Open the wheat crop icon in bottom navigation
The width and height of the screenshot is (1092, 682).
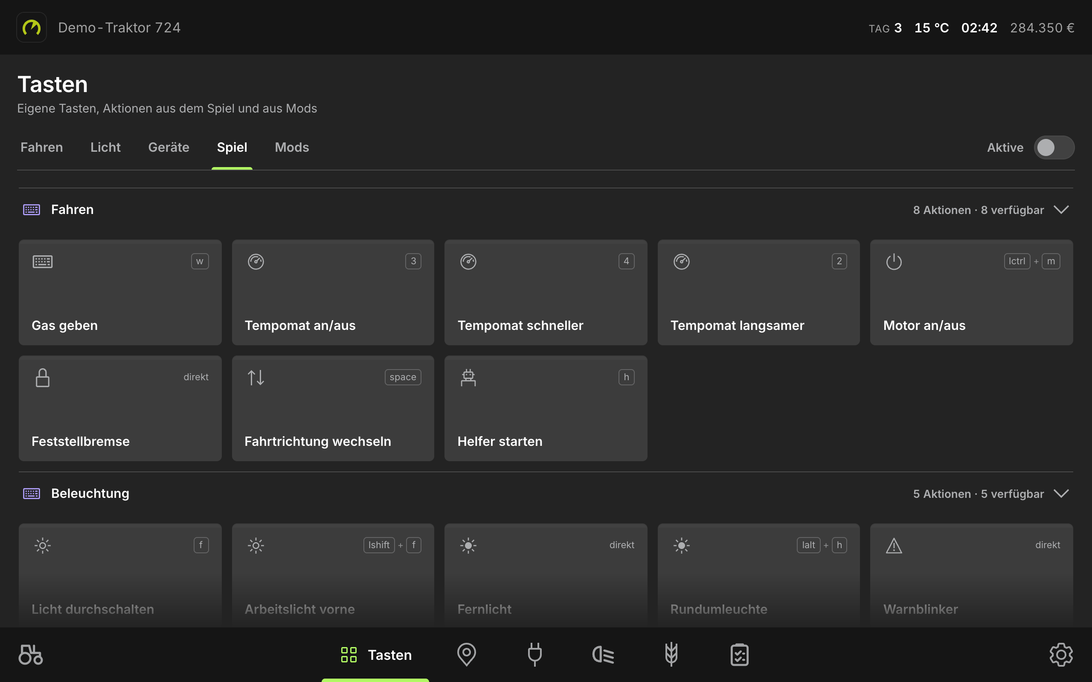pyautogui.click(x=671, y=654)
